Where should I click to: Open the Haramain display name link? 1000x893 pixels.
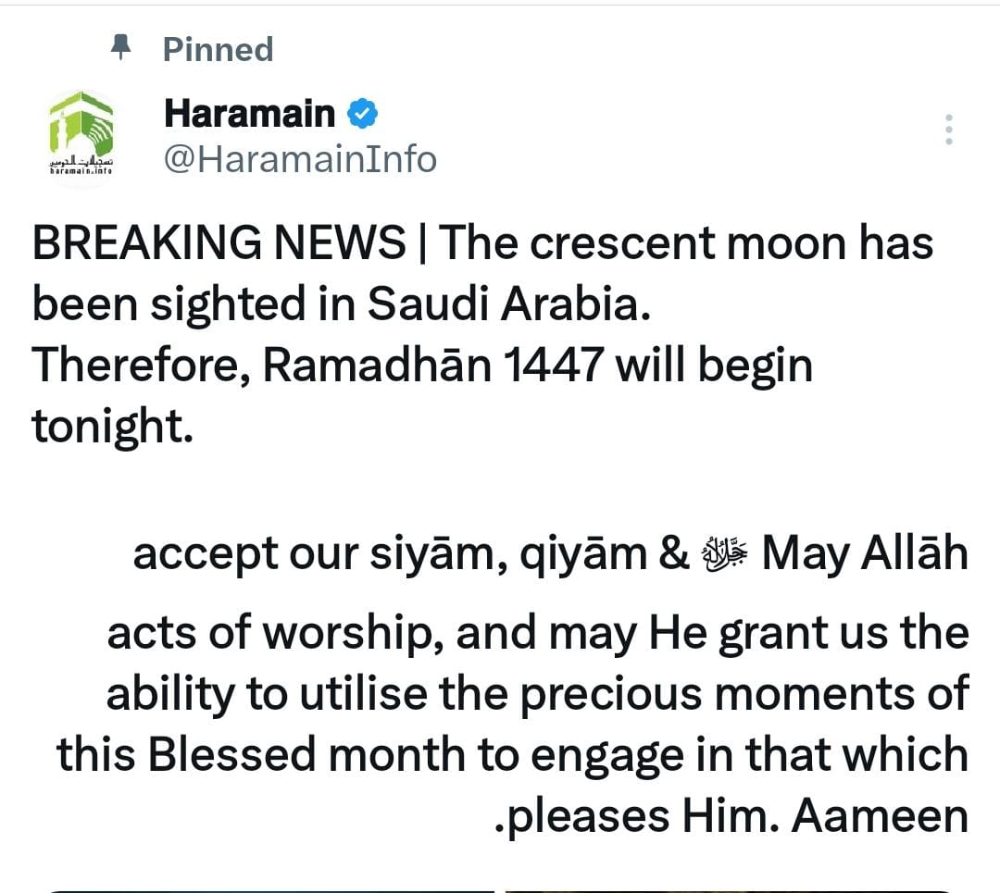(248, 114)
